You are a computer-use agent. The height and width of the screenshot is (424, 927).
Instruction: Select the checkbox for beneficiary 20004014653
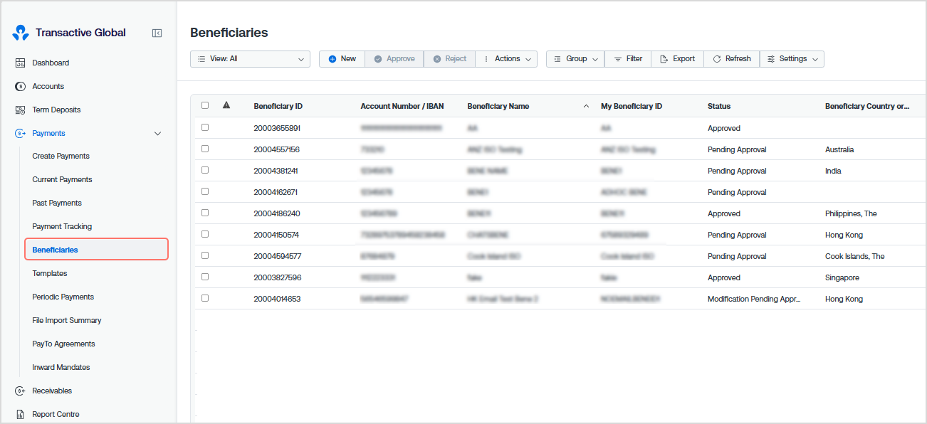(205, 298)
